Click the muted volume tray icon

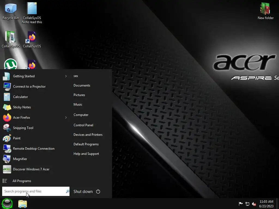254,204
